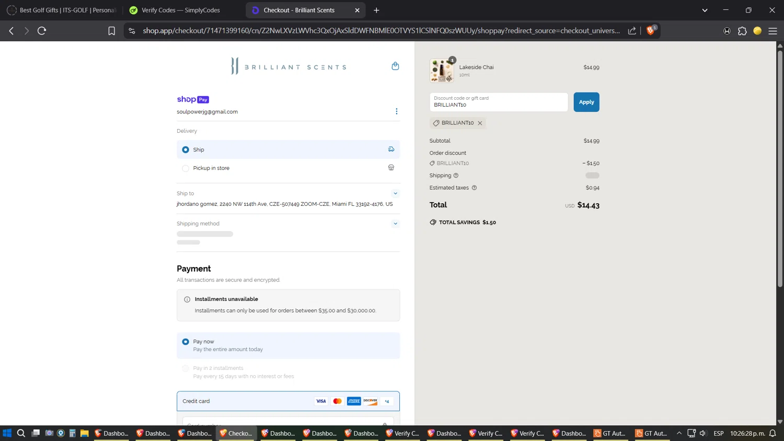
Task: Click the American Express icon
Action: click(x=354, y=401)
